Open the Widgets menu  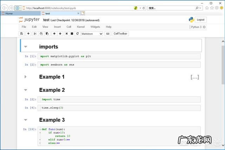point(95,27)
